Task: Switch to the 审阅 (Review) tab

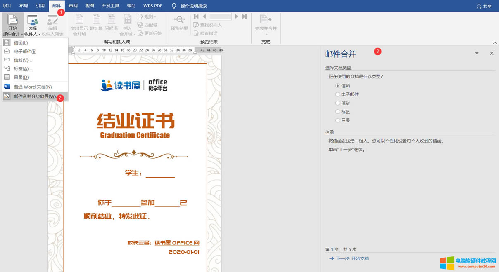Action: pyautogui.click(x=73, y=6)
